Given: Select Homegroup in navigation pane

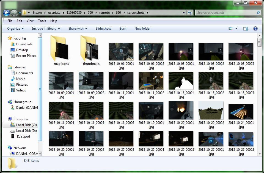Looking at the screenshot, I should point(22,102).
